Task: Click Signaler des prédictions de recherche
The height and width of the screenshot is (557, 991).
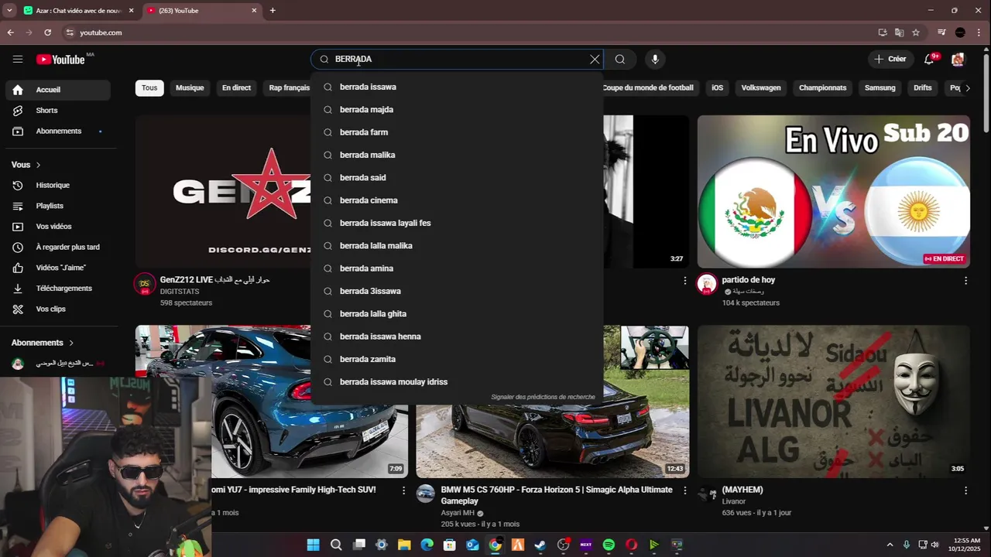Action: click(543, 397)
